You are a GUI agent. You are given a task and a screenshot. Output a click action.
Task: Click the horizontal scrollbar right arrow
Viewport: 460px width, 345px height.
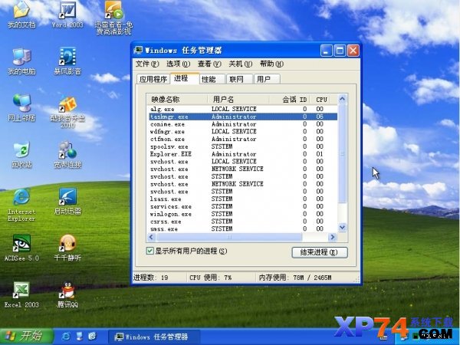click(x=333, y=237)
